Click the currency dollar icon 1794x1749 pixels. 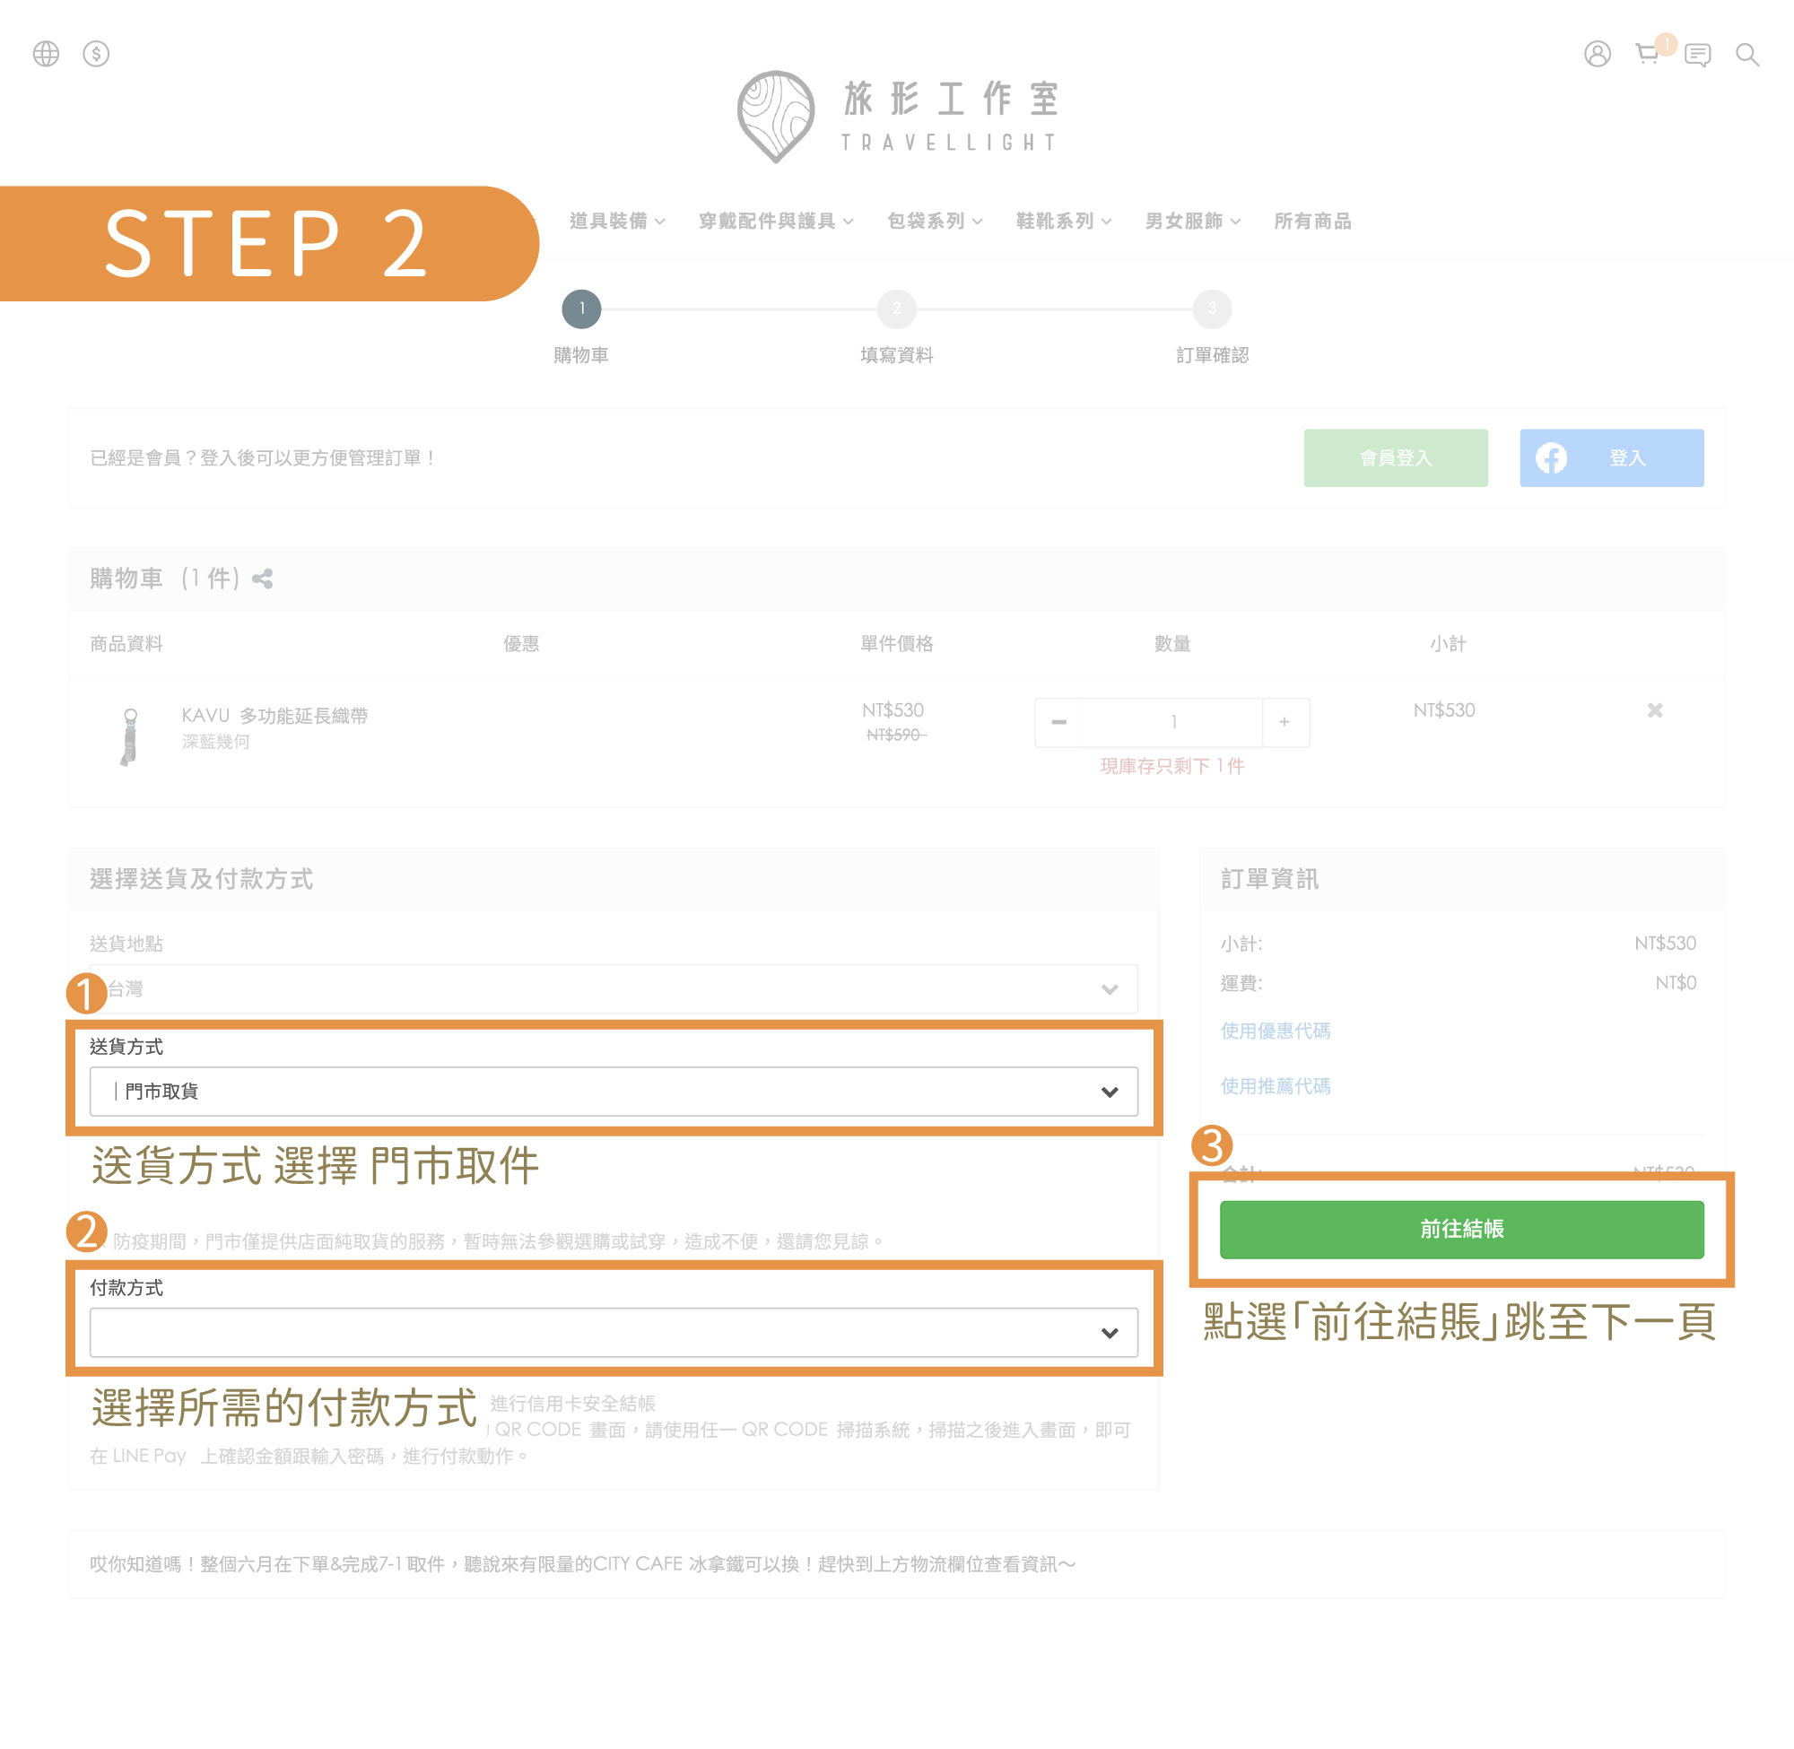(x=96, y=54)
